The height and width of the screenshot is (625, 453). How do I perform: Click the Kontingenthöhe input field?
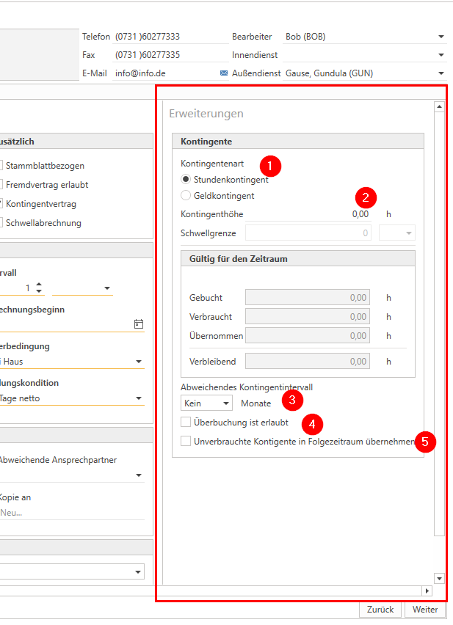point(308,214)
